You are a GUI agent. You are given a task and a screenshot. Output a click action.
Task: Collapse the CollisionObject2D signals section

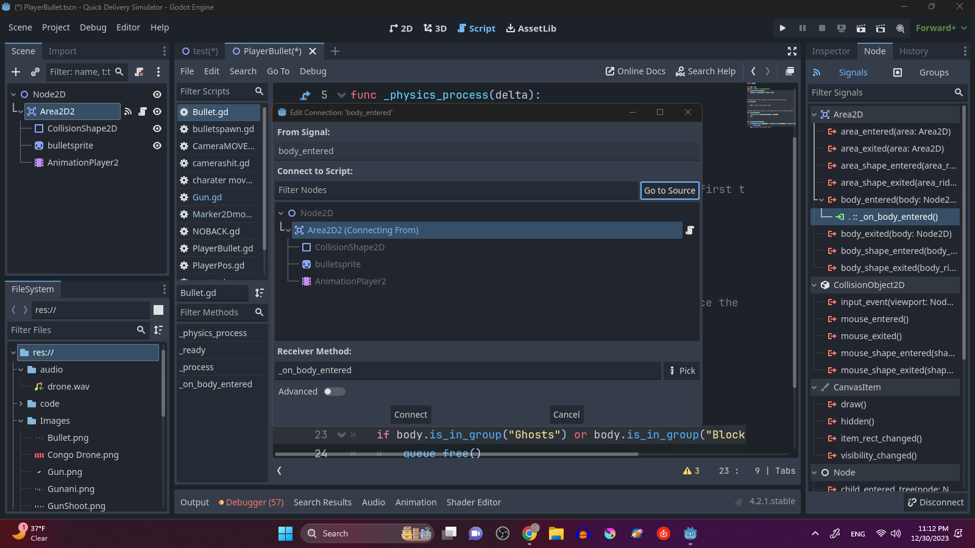pyautogui.click(x=815, y=285)
